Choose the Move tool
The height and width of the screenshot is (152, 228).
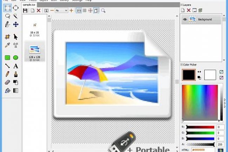16,25
